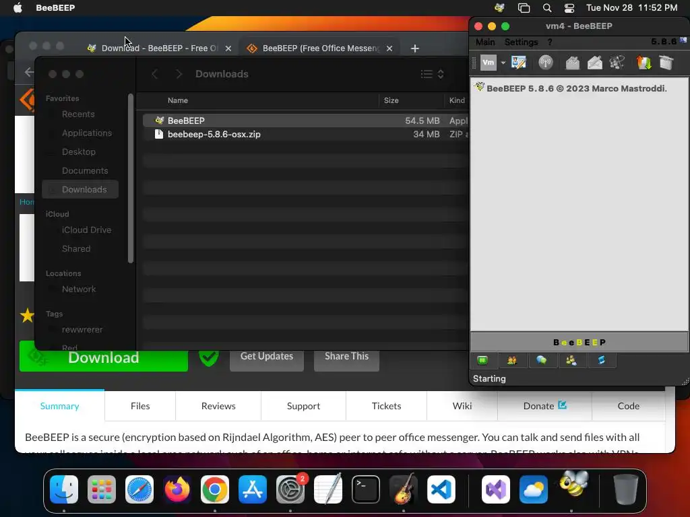690x517 pixels.
Task: Switch to the chat bubbles tab in BeeBEEP
Action: tap(541, 361)
